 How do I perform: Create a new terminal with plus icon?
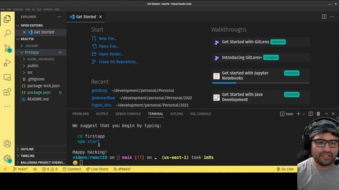[x=298, y=114]
